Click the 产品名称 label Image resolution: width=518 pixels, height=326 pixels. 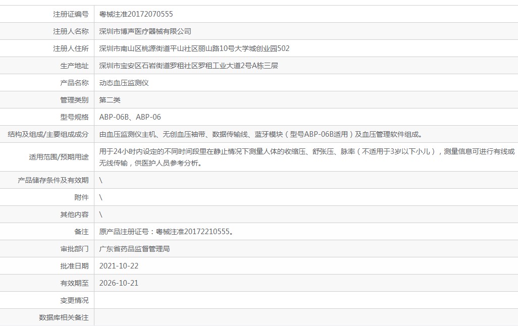pyautogui.click(x=74, y=83)
